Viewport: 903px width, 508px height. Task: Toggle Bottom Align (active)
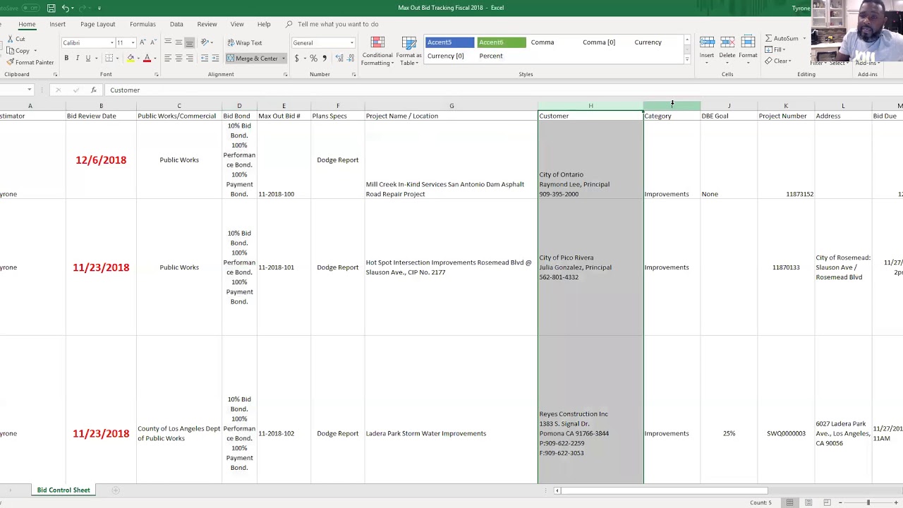189,42
